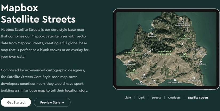Click the Battery Drew marker icon
220x111 pixels.
click(154, 81)
